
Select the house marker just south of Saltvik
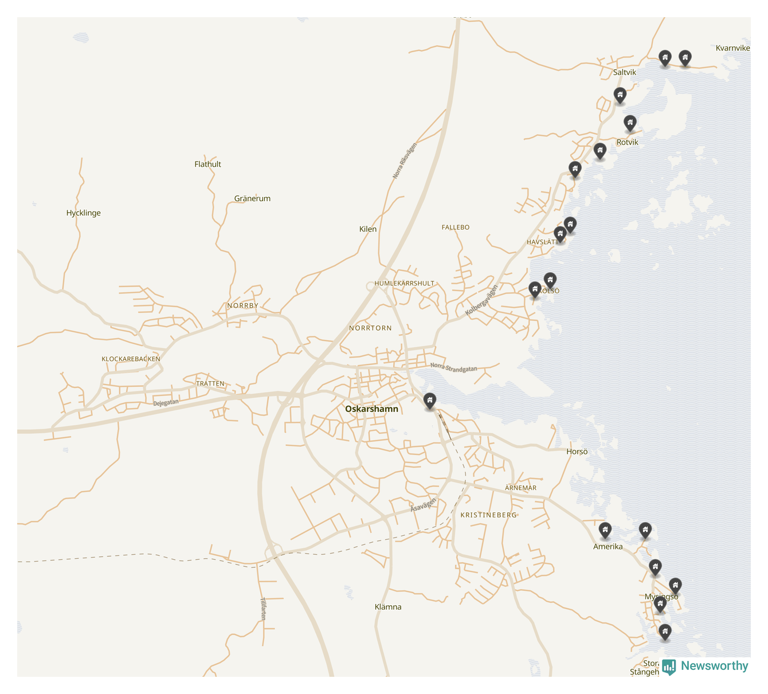coord(620,95)
